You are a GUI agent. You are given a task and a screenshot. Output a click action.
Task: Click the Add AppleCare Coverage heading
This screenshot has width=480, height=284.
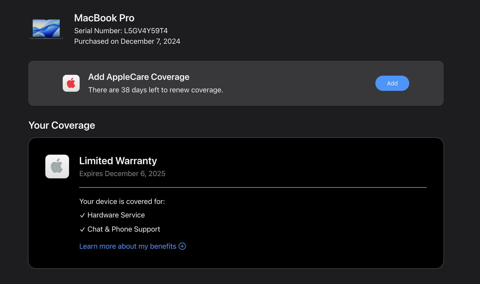tap(139, 77)
